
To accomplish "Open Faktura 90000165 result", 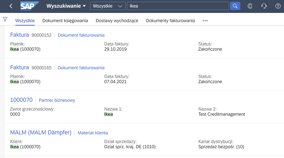I will (x=19, y=67).
